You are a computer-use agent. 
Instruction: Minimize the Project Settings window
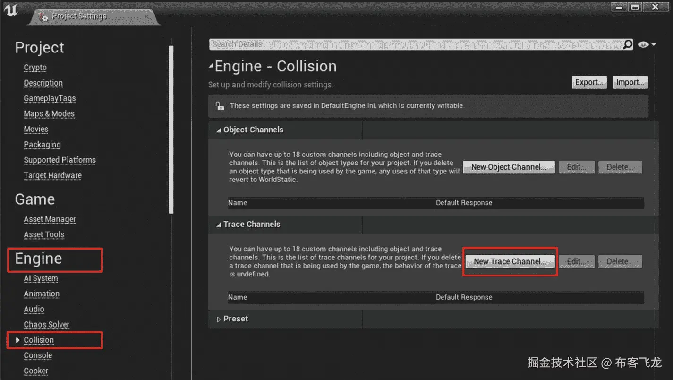pyautogui.click(x=619, y=7)
